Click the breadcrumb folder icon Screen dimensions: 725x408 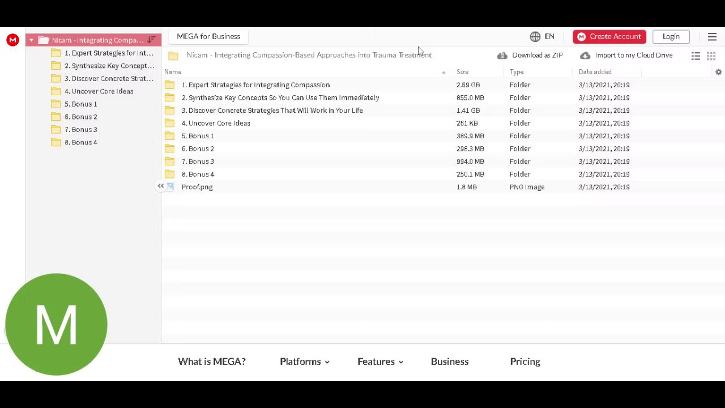click(173, 56)
